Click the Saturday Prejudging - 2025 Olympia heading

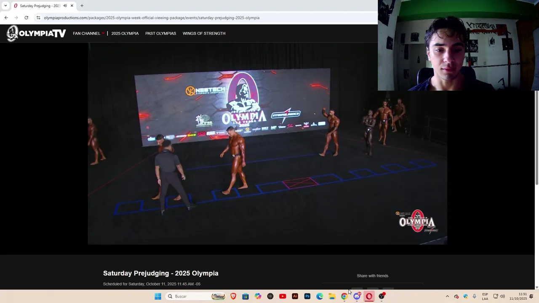pos(161,273)
